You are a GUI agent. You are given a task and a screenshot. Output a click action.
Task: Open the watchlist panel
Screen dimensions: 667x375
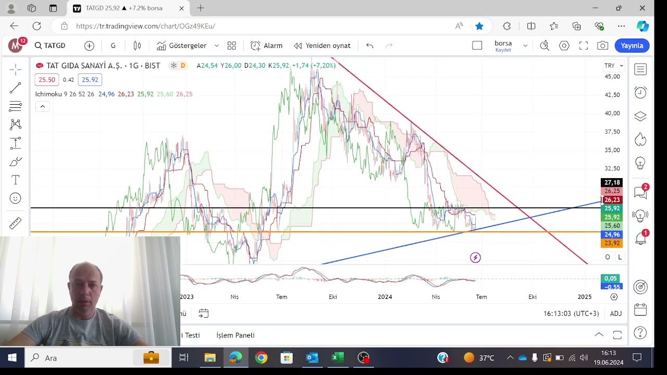coord(640,69)
